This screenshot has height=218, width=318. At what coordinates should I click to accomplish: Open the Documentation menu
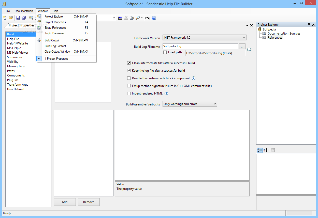tap(24, 11)
